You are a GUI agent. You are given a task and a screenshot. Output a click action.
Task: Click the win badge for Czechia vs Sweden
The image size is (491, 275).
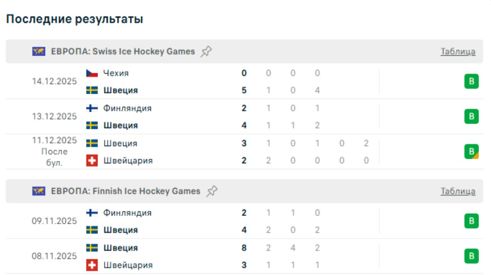point(471,81)
